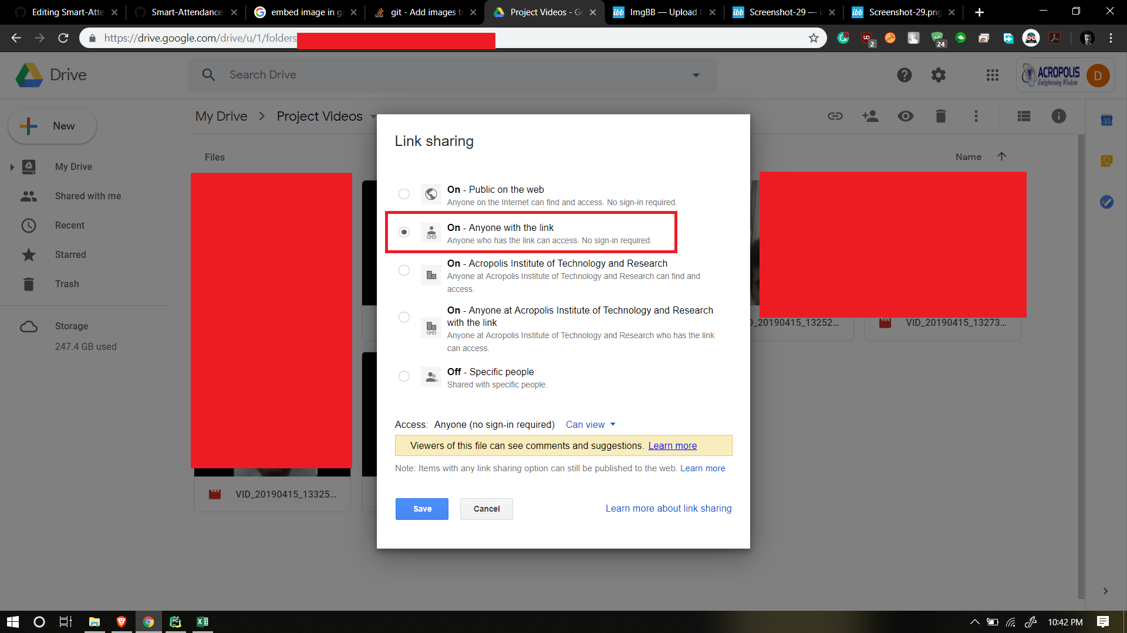Viewport: 1127px width, 633px height.
Task: Click the add person share icon
Action: coord(870,116)
